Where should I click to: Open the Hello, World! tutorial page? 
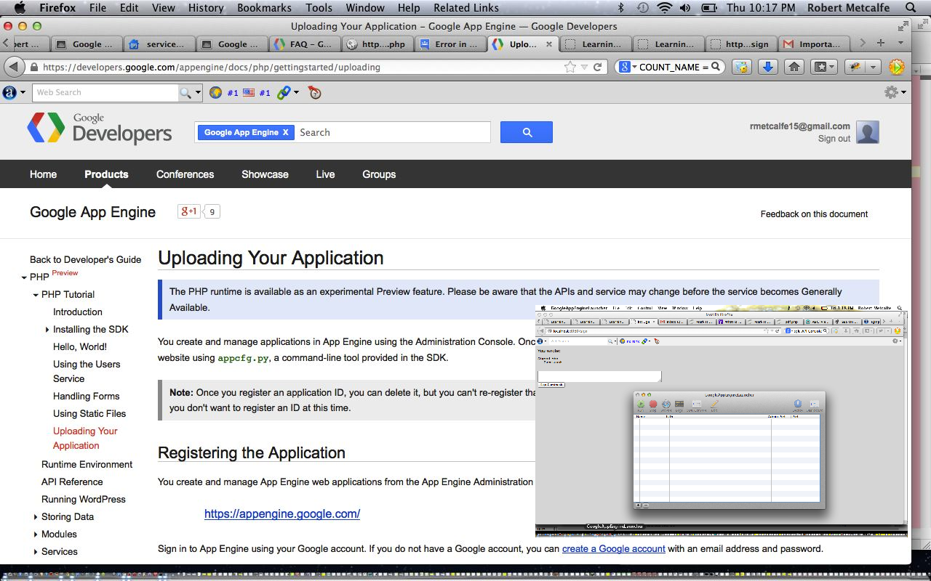coord(80,346)
